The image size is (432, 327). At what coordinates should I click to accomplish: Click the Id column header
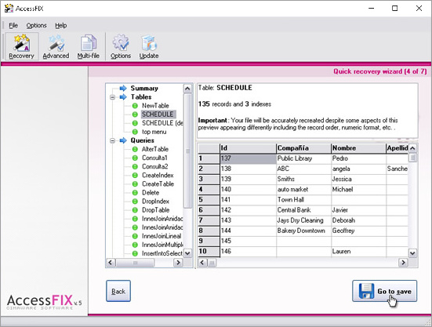248,148
